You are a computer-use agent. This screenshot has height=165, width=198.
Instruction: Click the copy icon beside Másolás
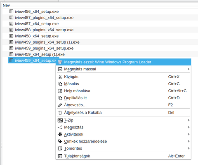60,84
